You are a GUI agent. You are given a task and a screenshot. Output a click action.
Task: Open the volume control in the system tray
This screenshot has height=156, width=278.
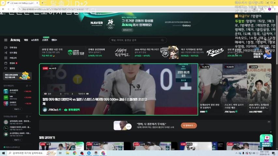tap(254, 153)
